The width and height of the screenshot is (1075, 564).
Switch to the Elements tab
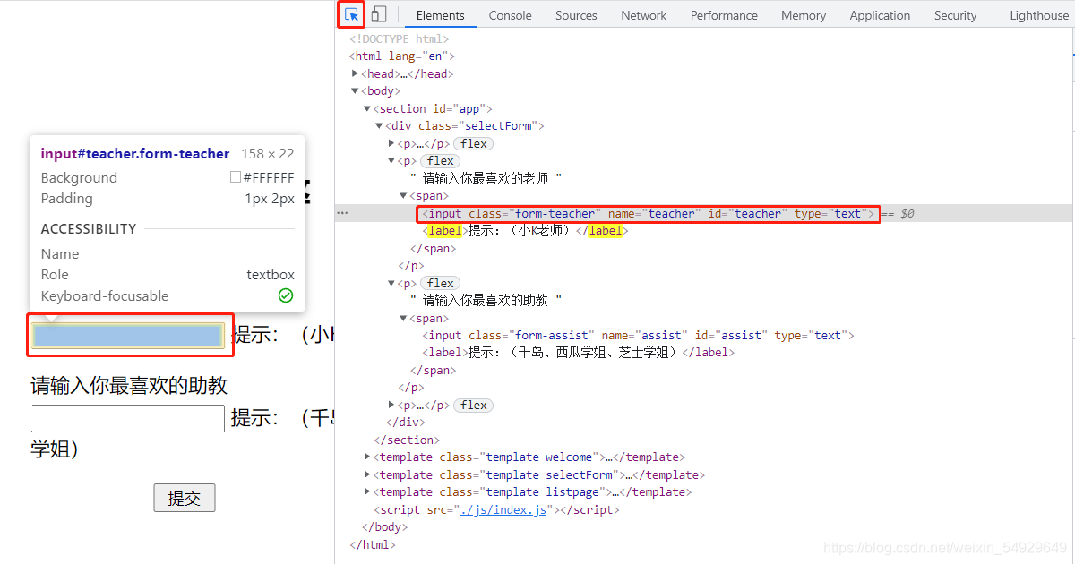[440, 15]
